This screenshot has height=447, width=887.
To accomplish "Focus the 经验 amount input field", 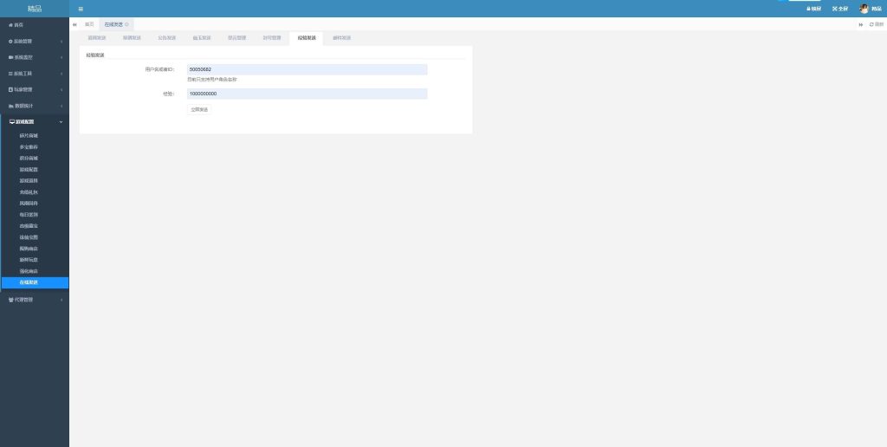I will tap(307, 94).
